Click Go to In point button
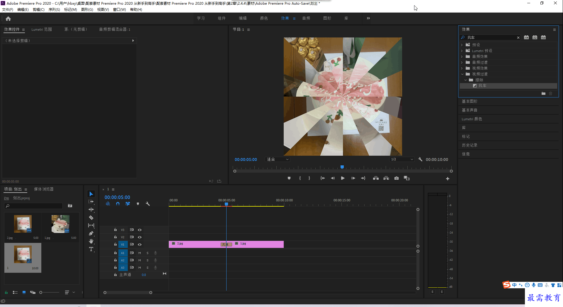 (x=322, y=178)
